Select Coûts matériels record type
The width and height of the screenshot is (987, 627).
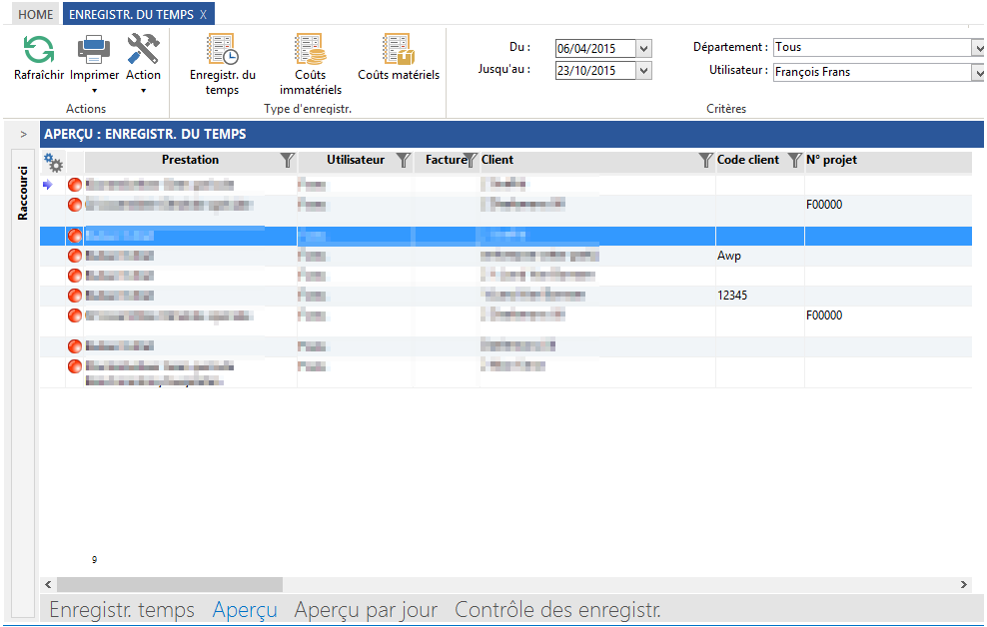(399, 57)
